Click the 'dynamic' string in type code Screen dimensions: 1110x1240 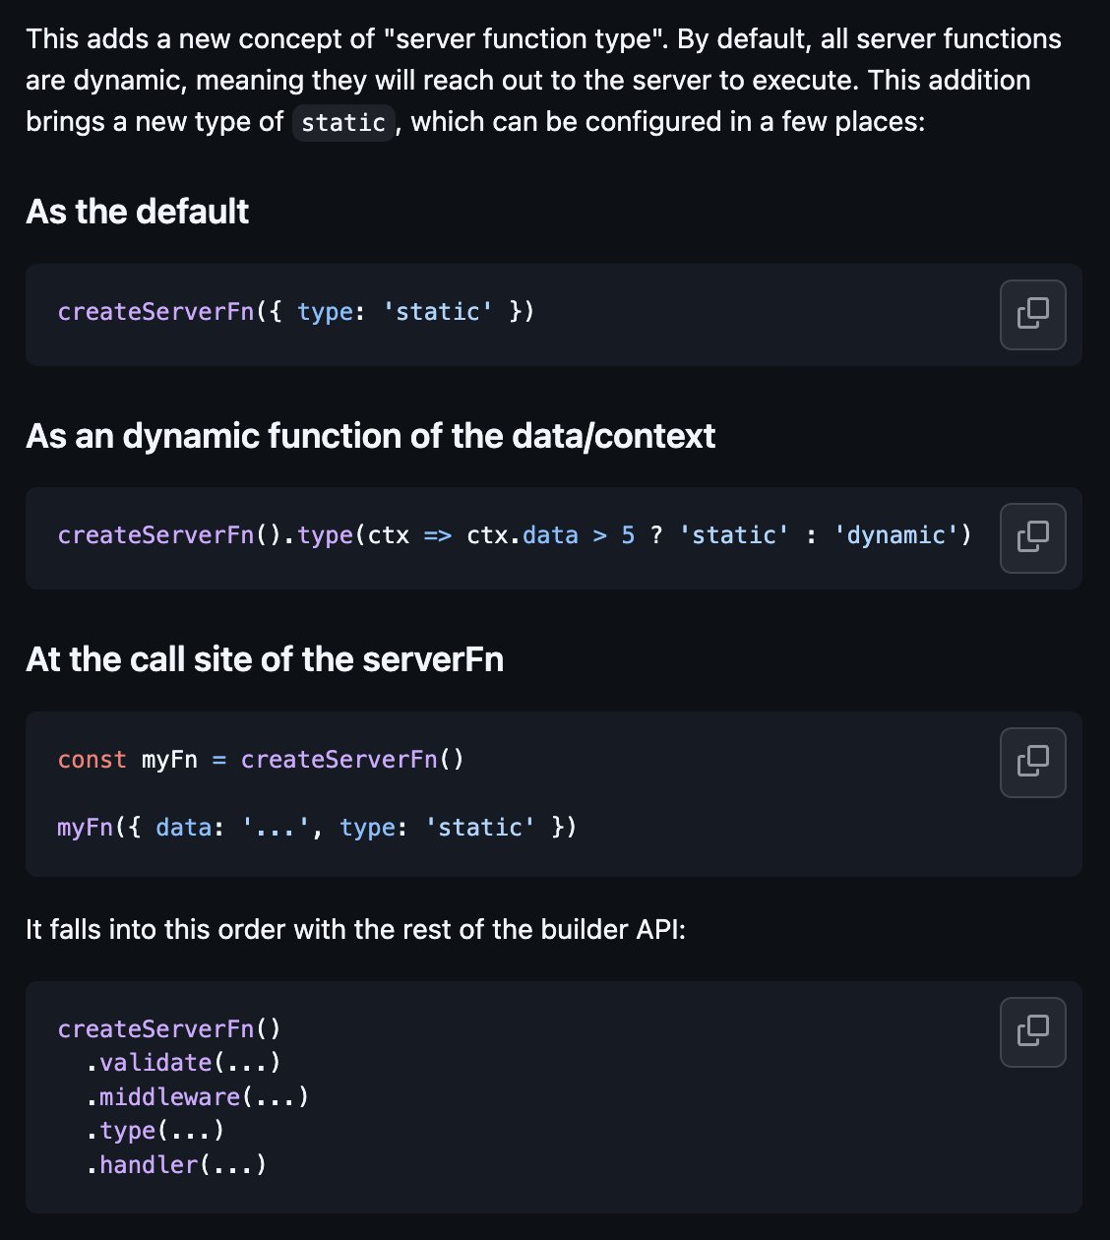(896, 535)
